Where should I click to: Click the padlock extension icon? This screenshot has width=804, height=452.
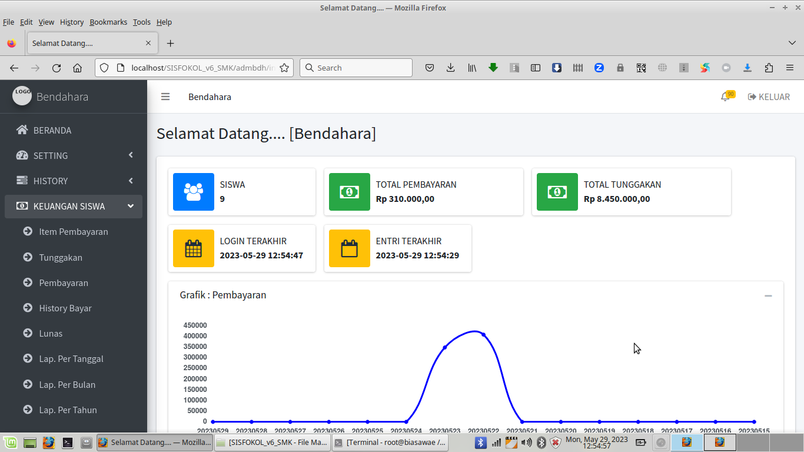(x=620, y=68)
